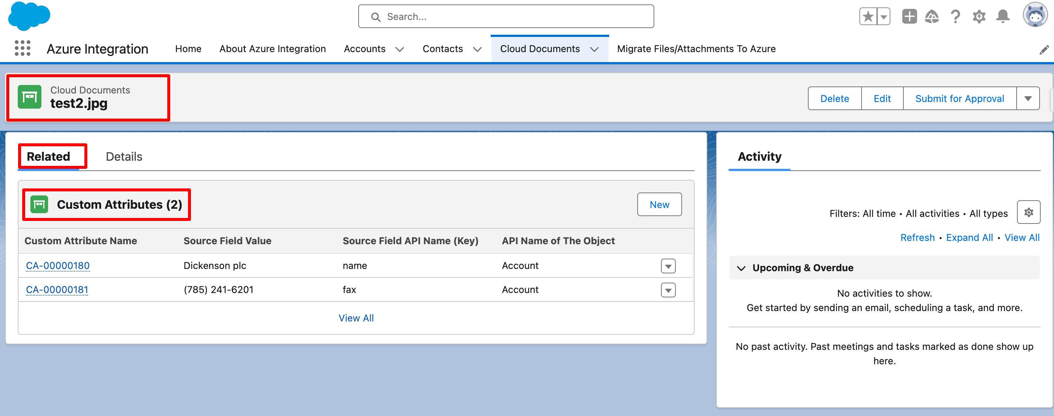This screenshot has width=1054, height=416.
Task: Switch to the Details tab
Action: (124, 157)
